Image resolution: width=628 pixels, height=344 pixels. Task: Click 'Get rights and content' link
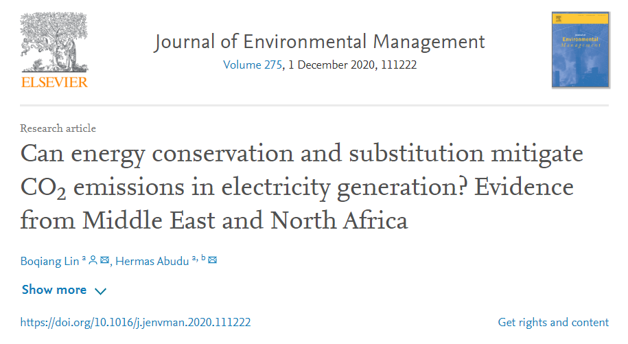click(x=553, y=322)
